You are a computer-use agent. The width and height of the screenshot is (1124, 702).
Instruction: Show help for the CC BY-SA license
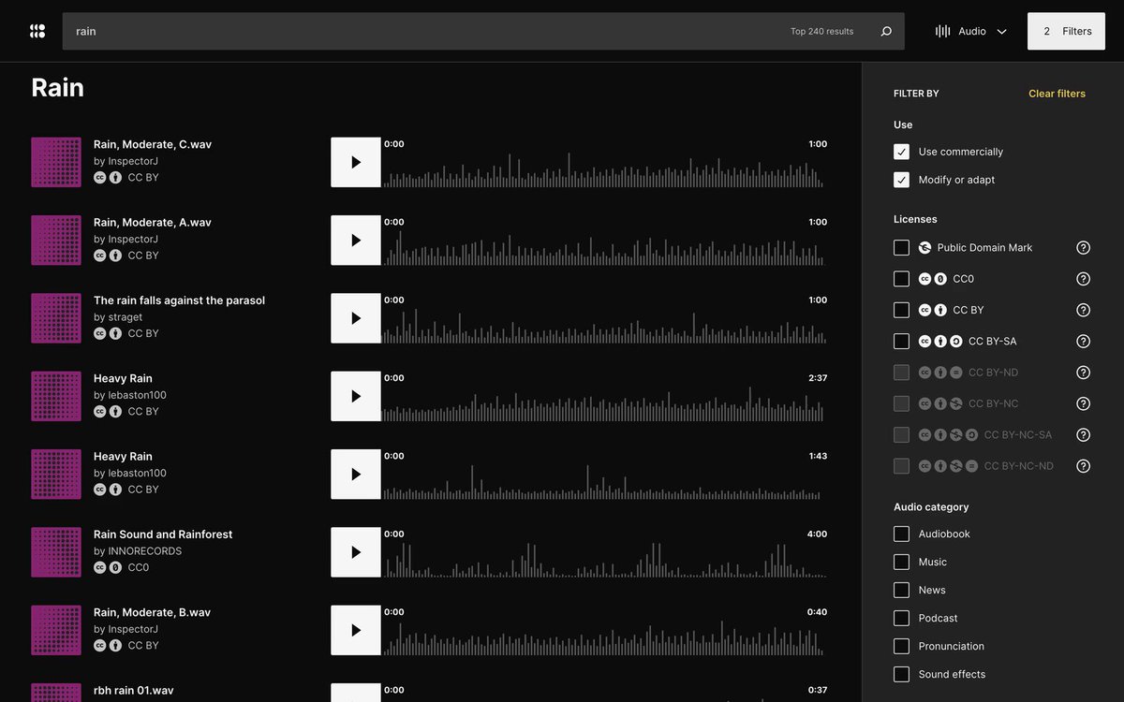[1083, 342]
